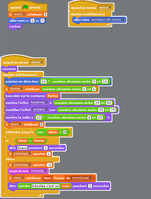This screenshot has height=199, width=151.
Task: Click the 'non' operator in the wait-until block
Action: point(40,132)
